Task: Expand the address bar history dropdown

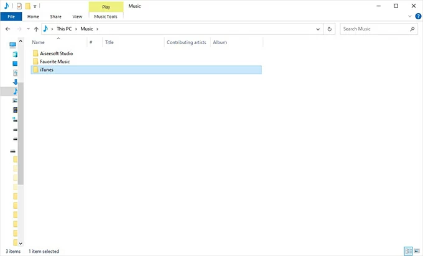Action: (x=318, y=29)
